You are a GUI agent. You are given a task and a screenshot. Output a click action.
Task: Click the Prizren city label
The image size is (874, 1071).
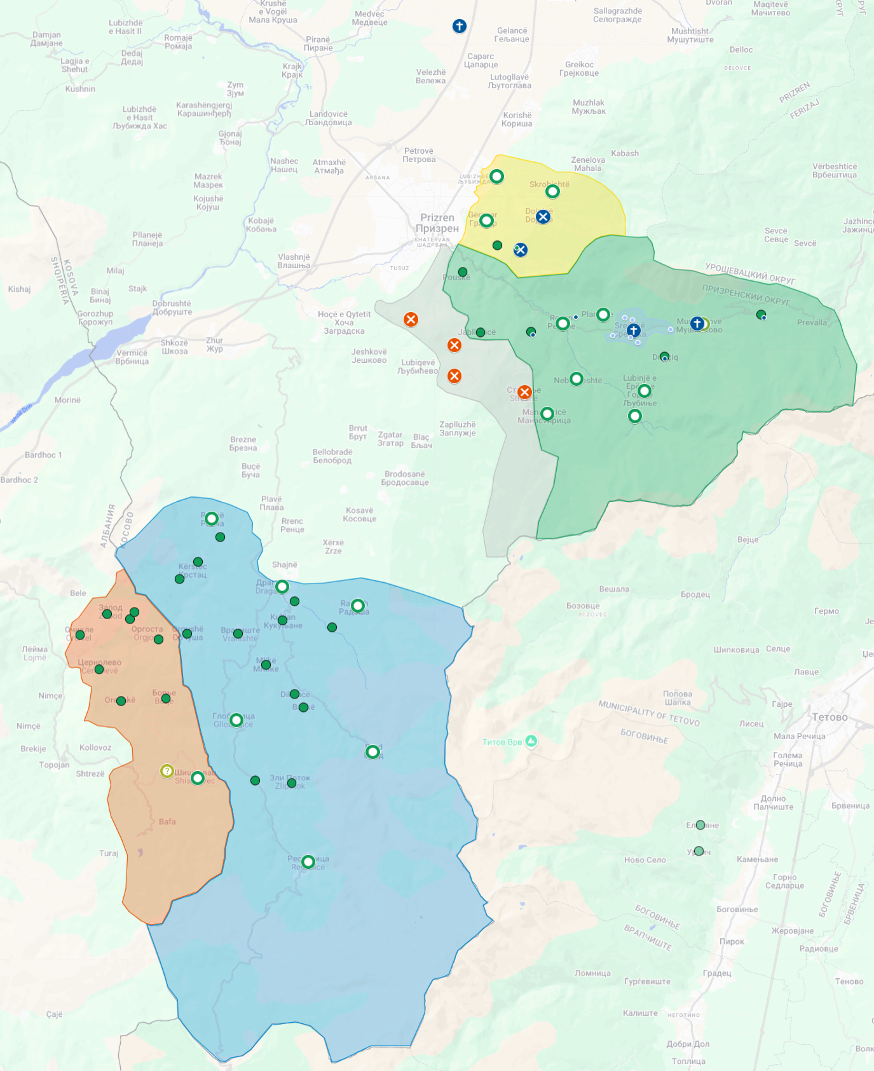[x=437, y=222]
